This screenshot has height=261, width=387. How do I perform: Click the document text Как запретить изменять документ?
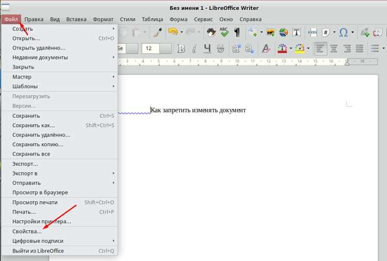pyautogui.click(x=198, y=110)
